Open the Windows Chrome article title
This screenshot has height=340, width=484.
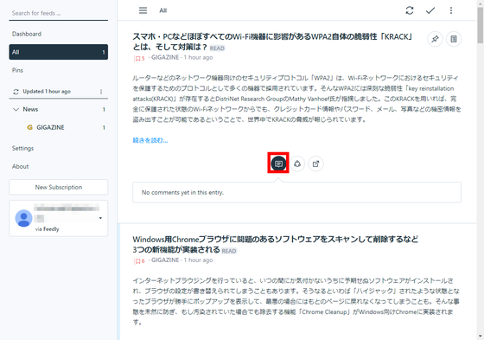click(x=276, y=244)
